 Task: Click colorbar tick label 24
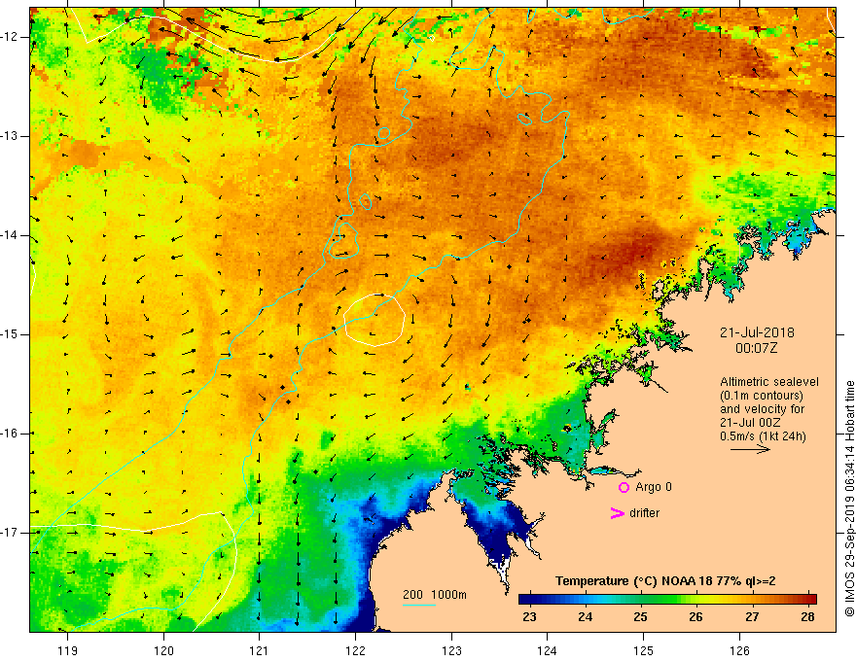(x=586, y=617)
